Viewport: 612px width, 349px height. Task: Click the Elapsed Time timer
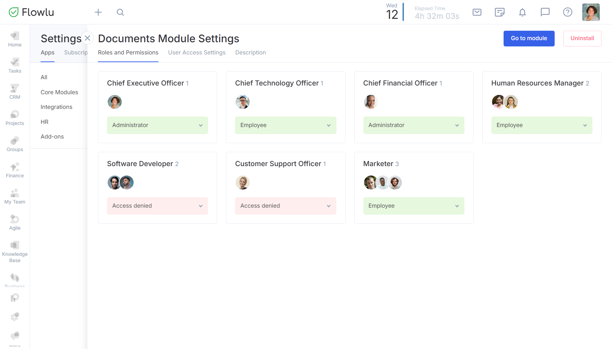[437, 13]
